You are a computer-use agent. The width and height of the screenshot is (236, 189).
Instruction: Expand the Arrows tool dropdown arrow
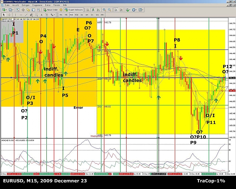pyautogui.click(x=54, y=15)
